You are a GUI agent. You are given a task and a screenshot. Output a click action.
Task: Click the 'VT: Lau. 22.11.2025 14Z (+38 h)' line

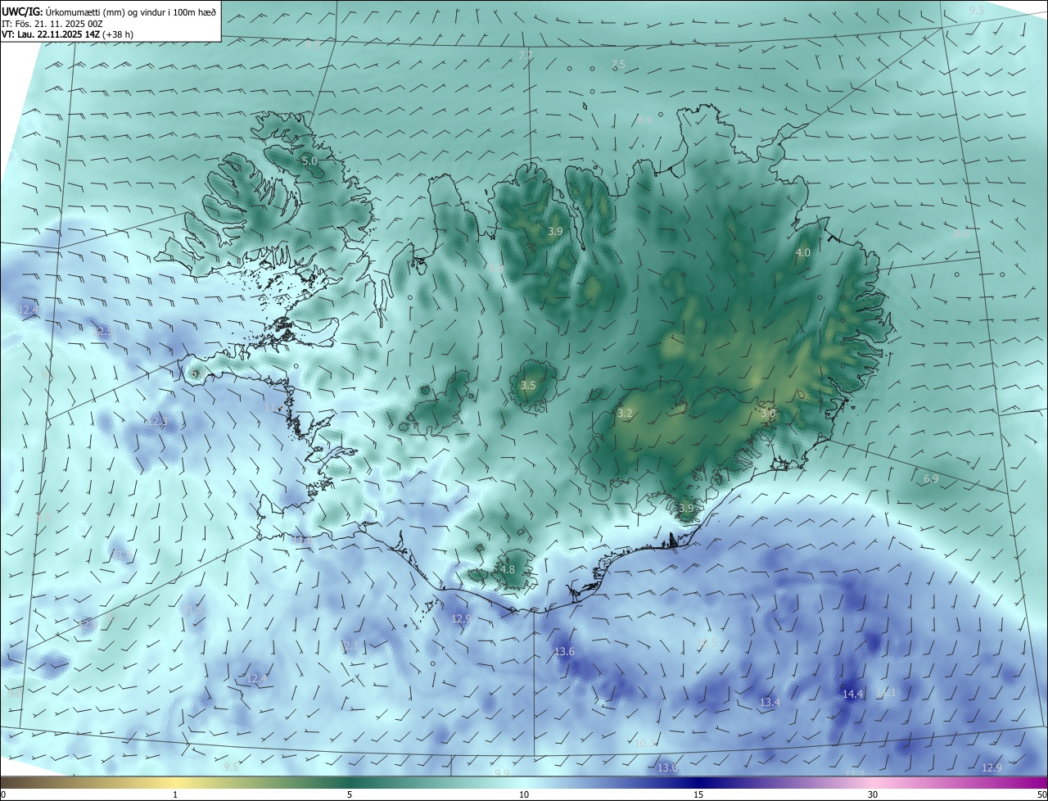click(x=68, y=34)
